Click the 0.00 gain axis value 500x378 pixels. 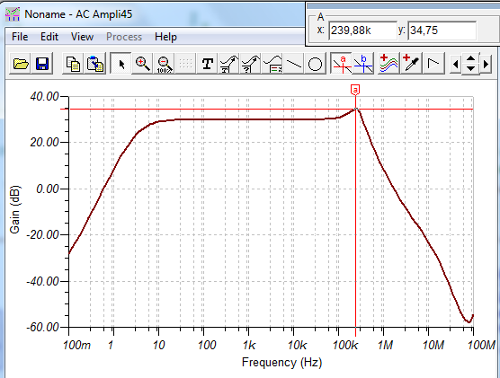coord(48,189)
